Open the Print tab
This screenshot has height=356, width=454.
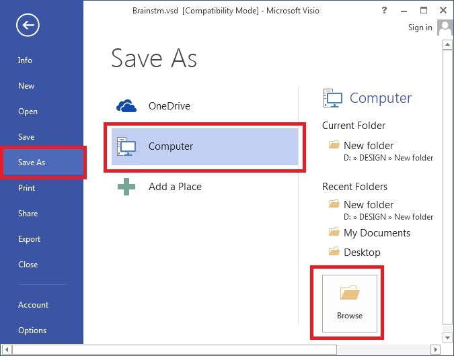click(x=26, y=188)
